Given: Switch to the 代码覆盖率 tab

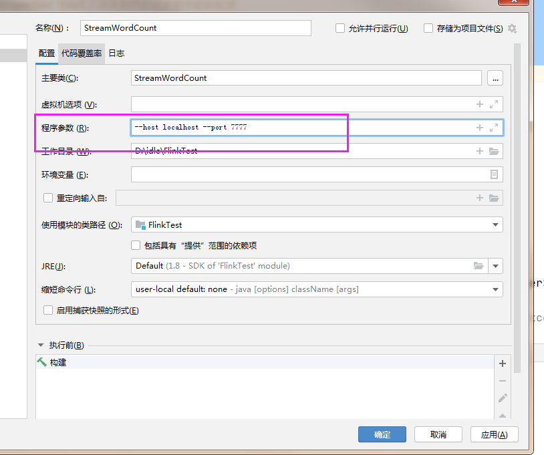Looking at the screenshot, I should point(81,53).
